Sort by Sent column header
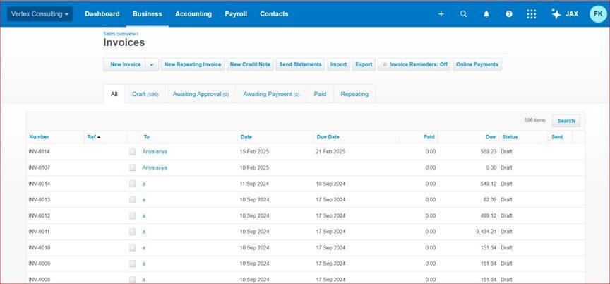The width and height of the screenshot is (610, 284). pyautogui.click(x=557, y=137)
